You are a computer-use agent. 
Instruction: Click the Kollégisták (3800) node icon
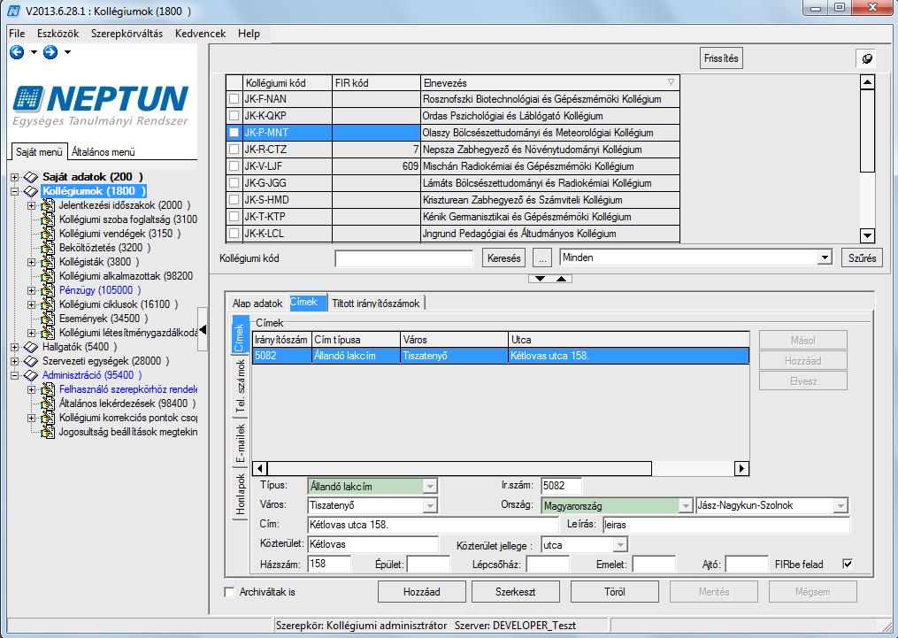click(x=48, y=262)
